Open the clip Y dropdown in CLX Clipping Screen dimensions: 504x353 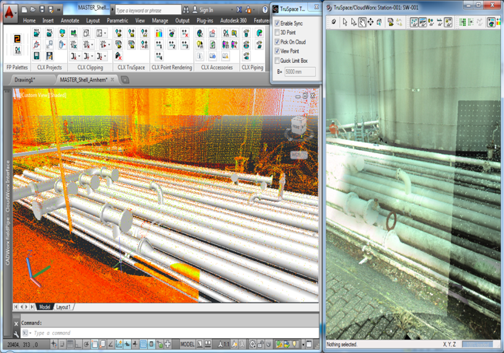tap(92, 57)
